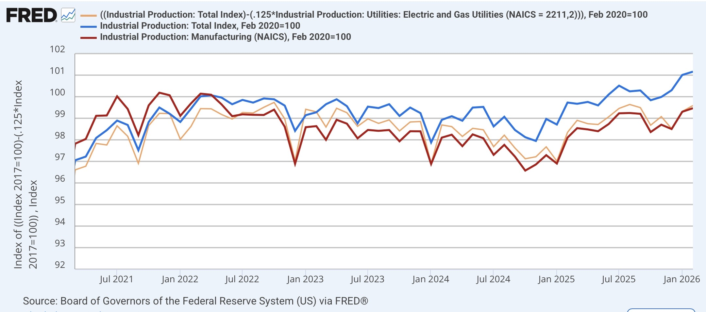Click the dark red line's late 2024 low point

pos(525,171)
